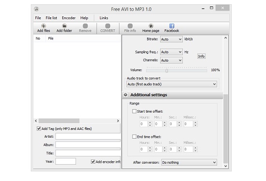Screen dimensions: 266x181
Task: Click the file list right scroll arrow
Action: [x=118, y=121]
